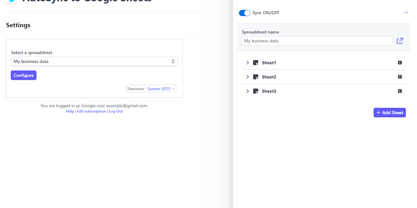Viewport: 417px width, 208px height.
Task: Click the info icon on Sheet3 row
Action: click(400, 91)
